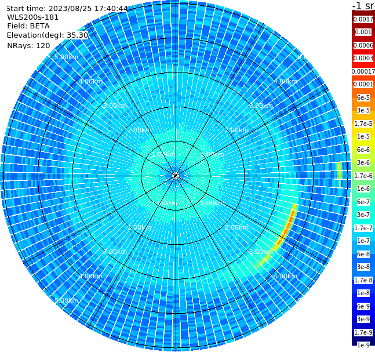Click the Start time 2023/08/25 17:40:44 label
The width and height of the screenshot is (375, 352).
point(67,9)
